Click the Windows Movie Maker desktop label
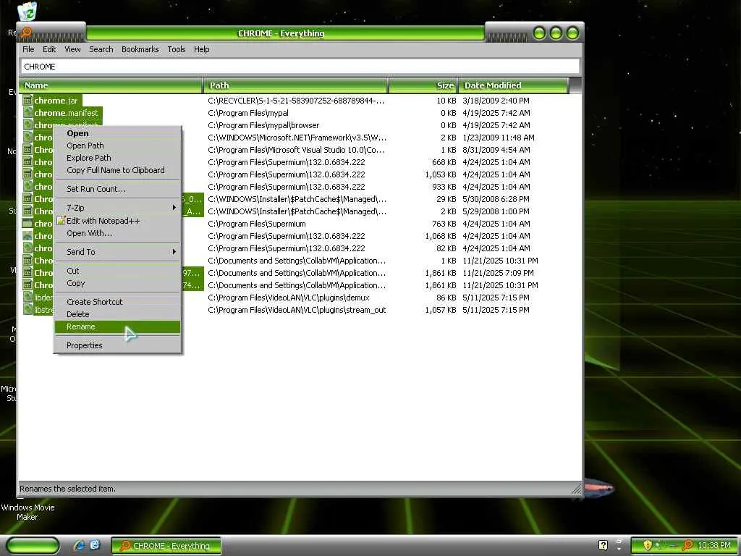The image size is (741, 556). [27, 512]
